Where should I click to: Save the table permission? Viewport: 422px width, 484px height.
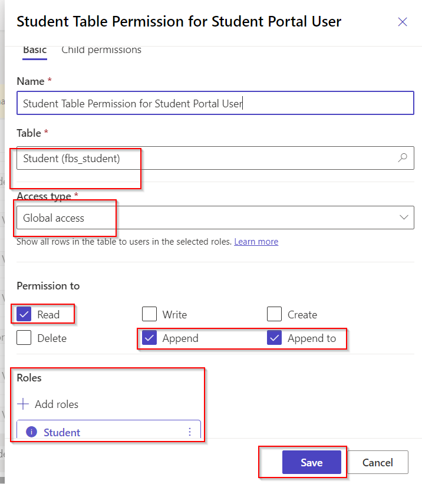coord(311,462)
